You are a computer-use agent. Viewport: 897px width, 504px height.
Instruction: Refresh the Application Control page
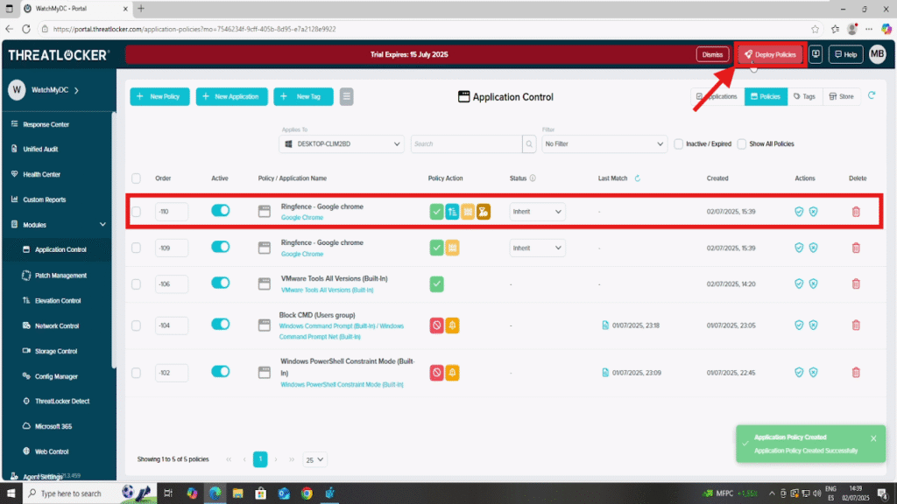(872, 96)
